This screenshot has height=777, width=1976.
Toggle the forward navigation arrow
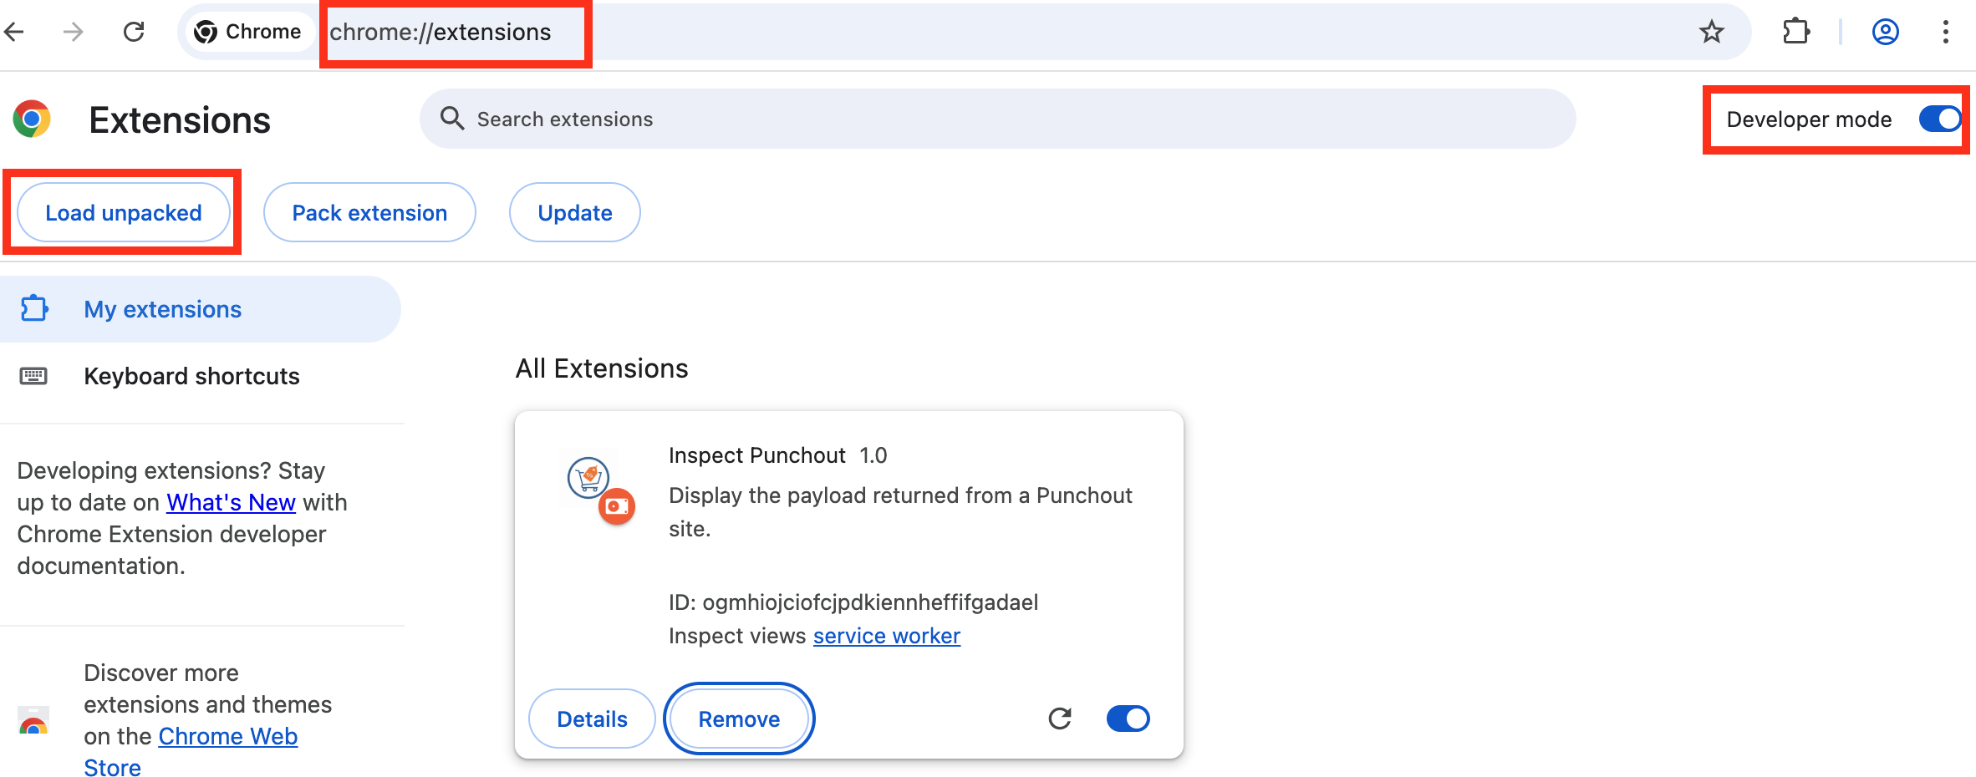click(x=74, y=31)
